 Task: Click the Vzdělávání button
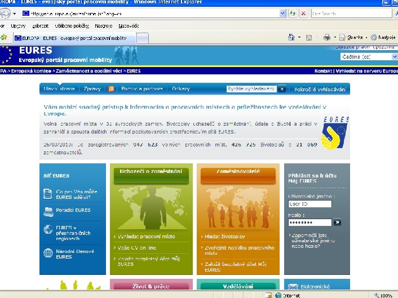click(238, 286)
